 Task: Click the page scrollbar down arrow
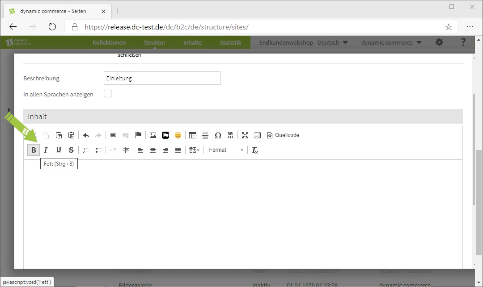[x=479, y=283]
